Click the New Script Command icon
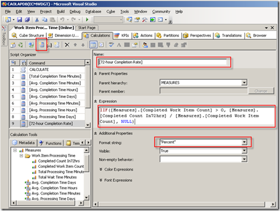This screenshot has height=211, width=280. click(x=57, y=45)
